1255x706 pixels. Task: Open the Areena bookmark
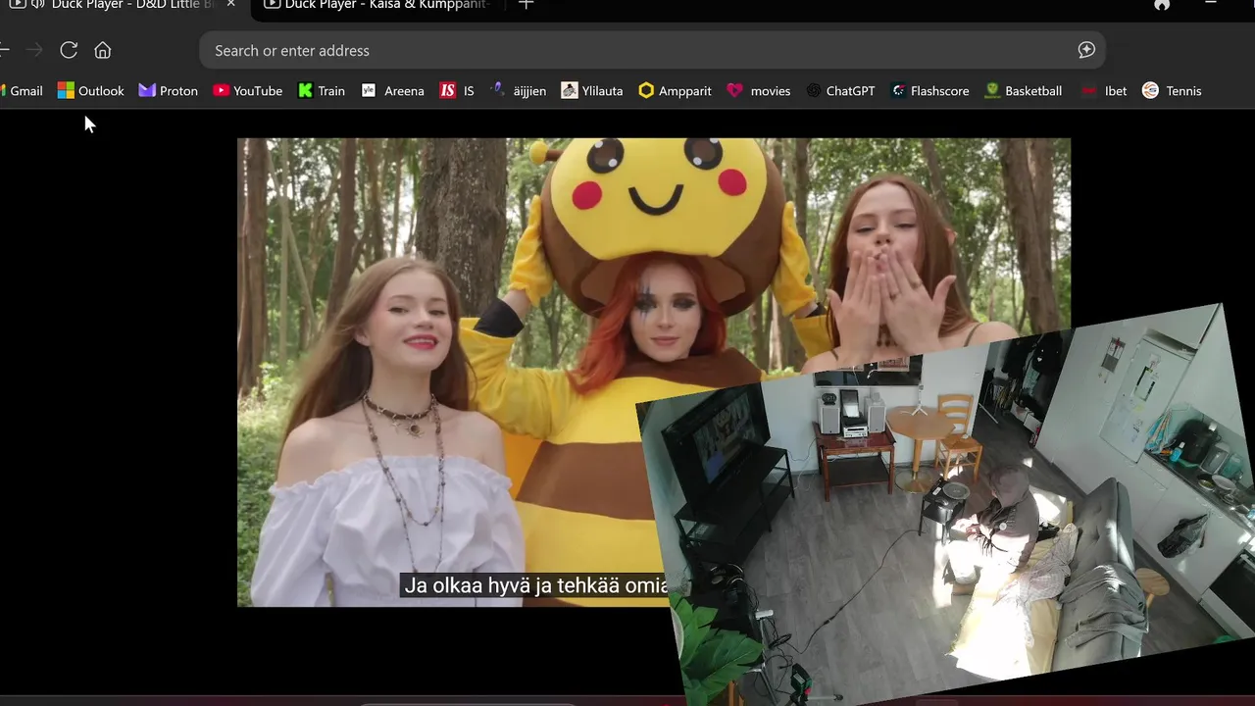[392, 90]
